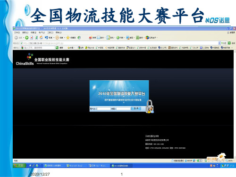Click the first green taskbar window item
Viewport: 236px width, 177px height.
[54, 166]
